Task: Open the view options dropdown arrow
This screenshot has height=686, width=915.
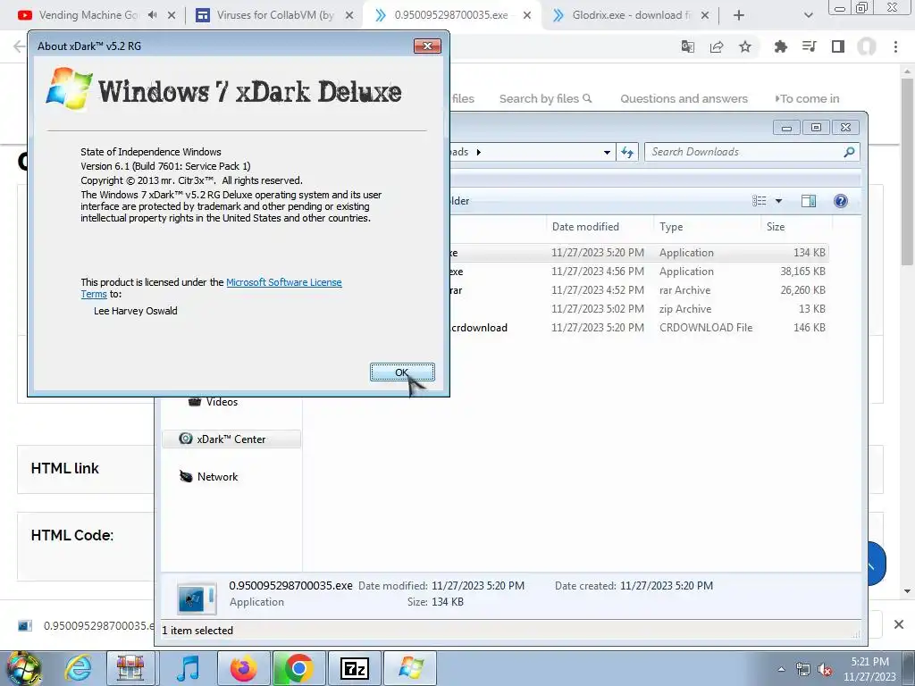Action: tap(778, 201)
